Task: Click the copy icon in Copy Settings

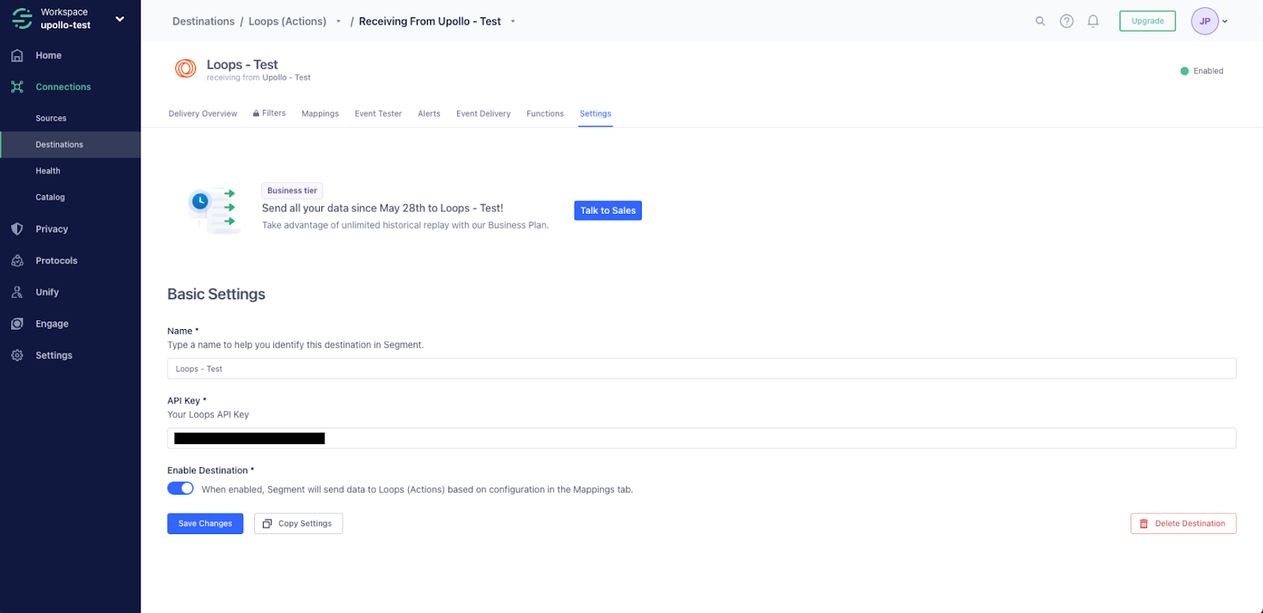Action: coord(268,524)
